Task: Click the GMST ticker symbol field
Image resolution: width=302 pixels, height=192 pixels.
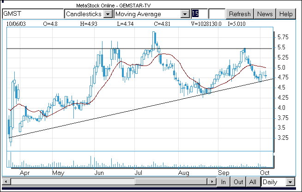Action: pos(33,14)
